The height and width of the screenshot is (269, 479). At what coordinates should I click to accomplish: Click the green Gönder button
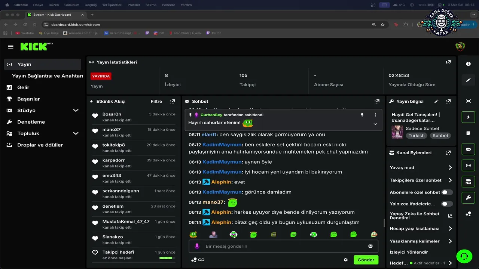click(366, 260)
